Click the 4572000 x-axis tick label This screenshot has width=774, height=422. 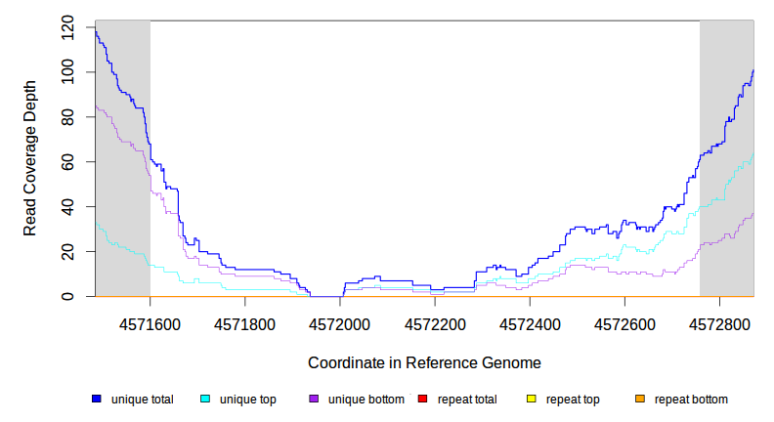tap(339, 323)
